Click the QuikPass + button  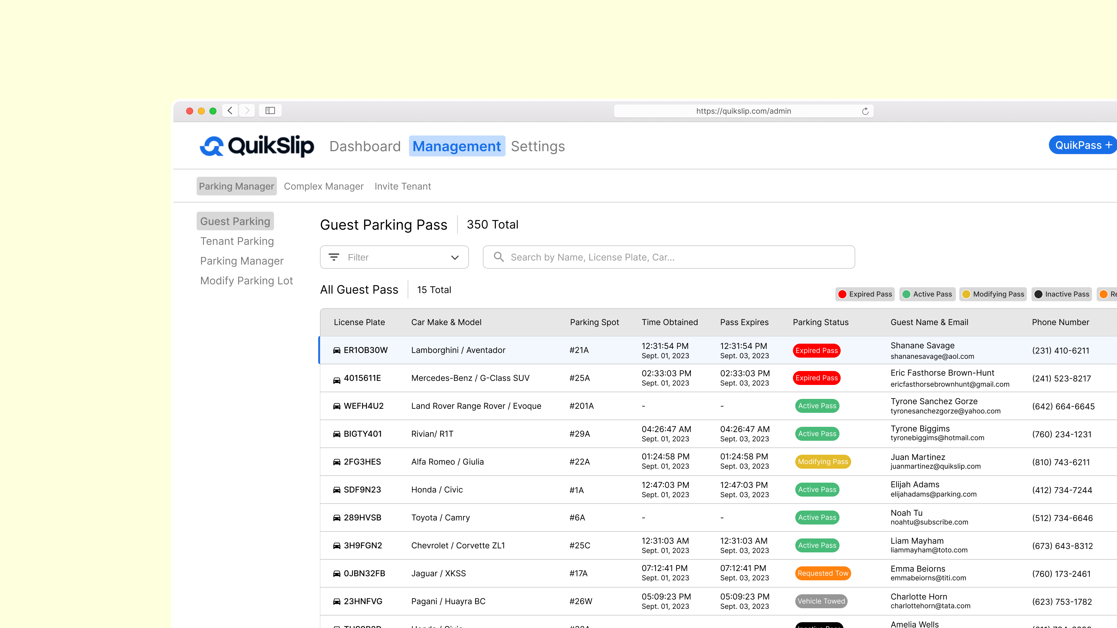point(1082,145)
